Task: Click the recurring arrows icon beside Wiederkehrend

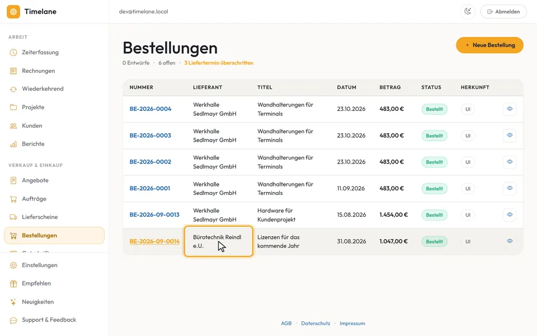Action: (x=13, y=89)
